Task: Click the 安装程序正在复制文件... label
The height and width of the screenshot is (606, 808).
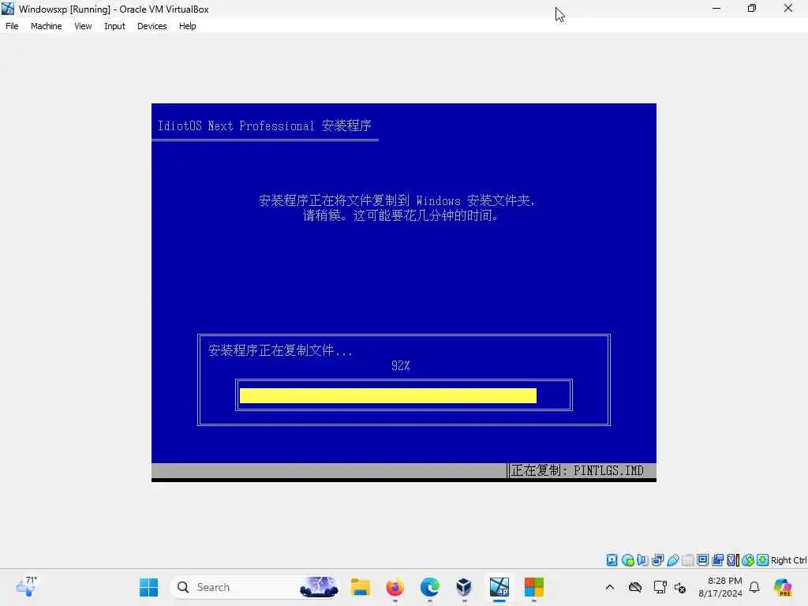Action: pyautogui.click(x=280, y=350)
